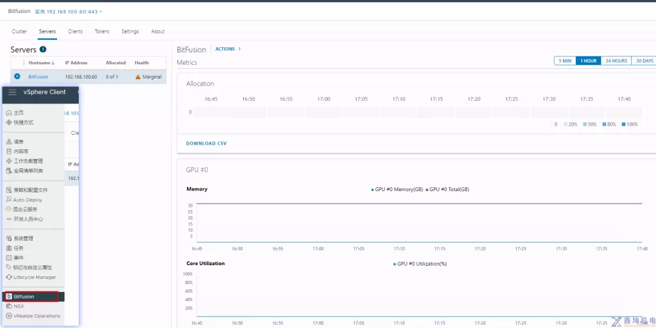The image size is (656, 328).
Task: Open 策略和配置文件 in the sidebar
Action: pos(27,190)
